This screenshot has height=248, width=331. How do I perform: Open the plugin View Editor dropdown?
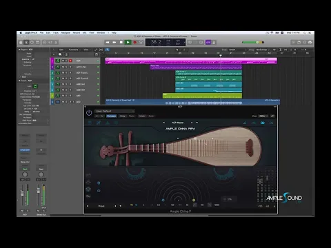(263, 116)
